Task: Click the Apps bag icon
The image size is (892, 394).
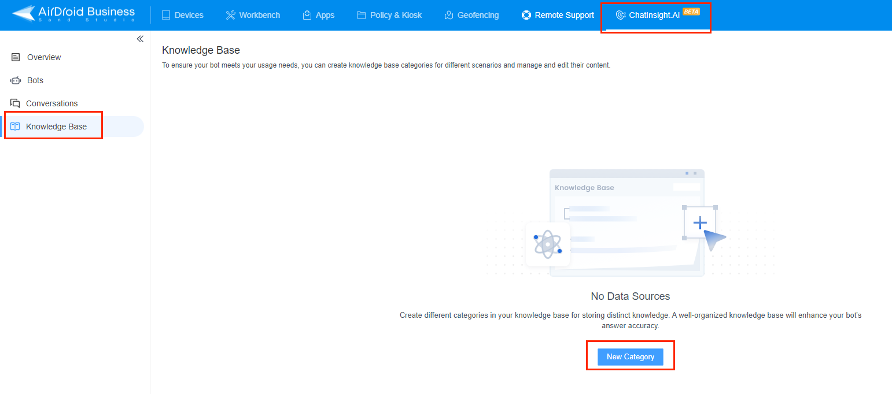Action: tap(307, 15)
